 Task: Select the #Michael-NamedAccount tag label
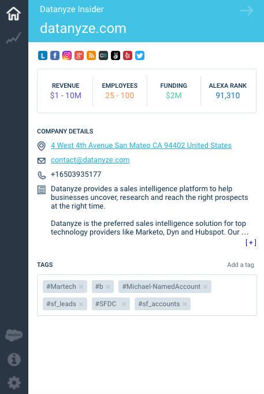pos(161,287)
